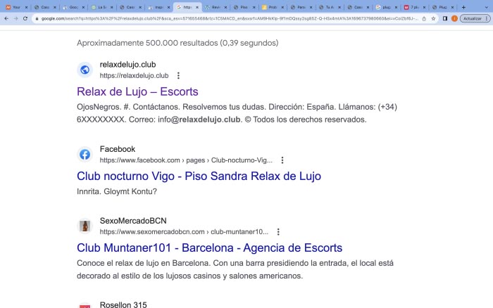Bookmark this page with the star icon
This screenshot has width=493, height=308.
pos(433,19)
